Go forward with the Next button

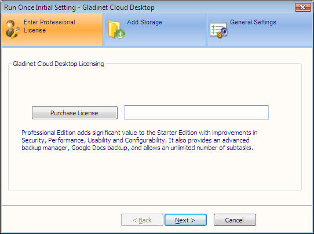(x=185, y=220)
